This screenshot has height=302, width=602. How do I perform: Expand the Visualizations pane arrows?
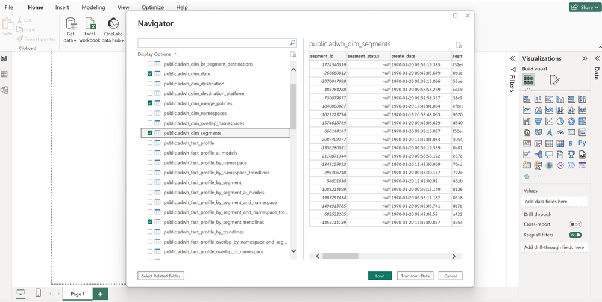(585, 58)
